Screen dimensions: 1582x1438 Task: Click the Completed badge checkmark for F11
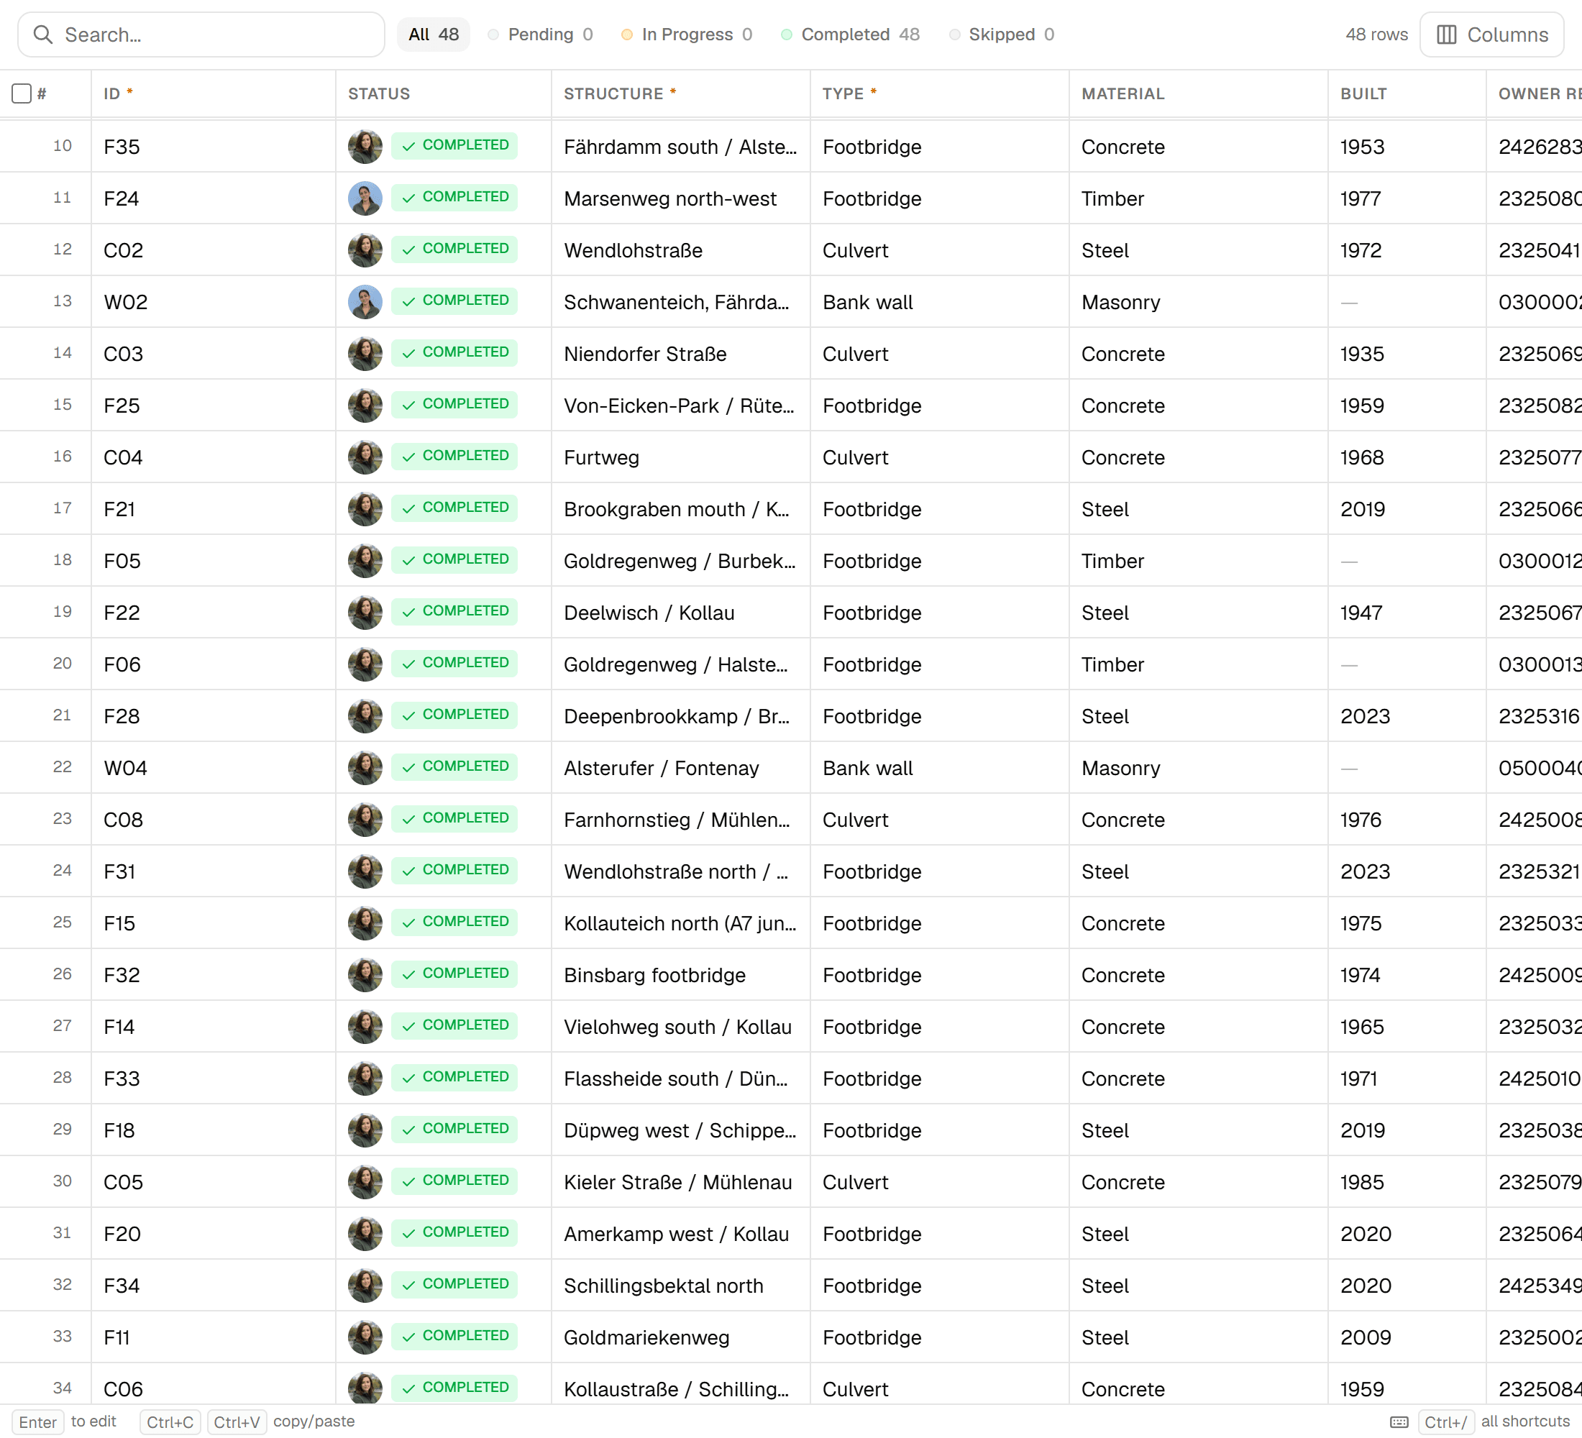click(x=409, y=1337)
